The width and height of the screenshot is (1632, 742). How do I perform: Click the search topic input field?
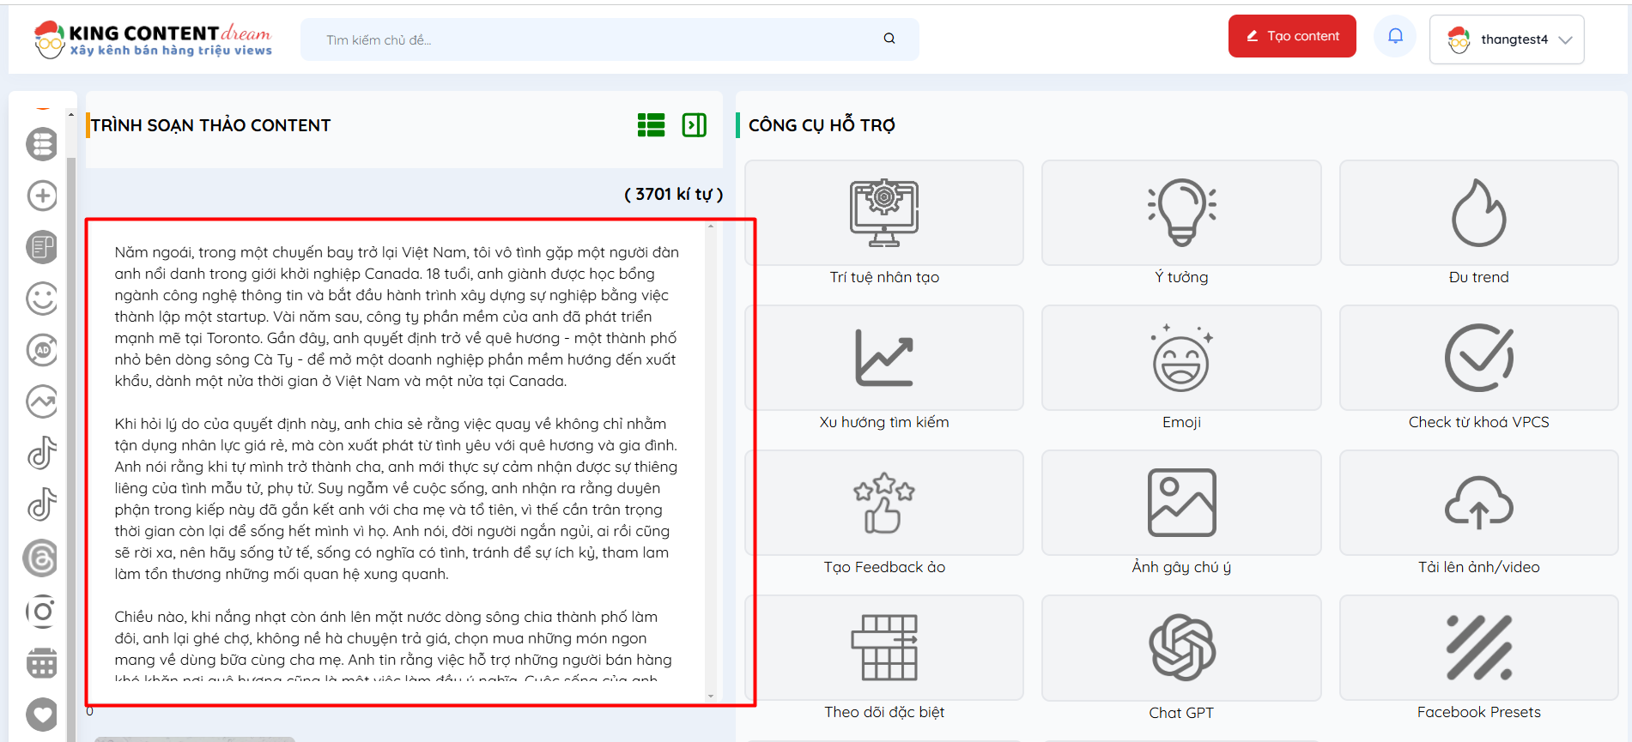(592, 39)
